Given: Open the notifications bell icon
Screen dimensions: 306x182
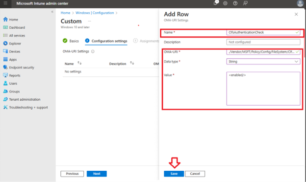Looking at the screenshot, I should tap(215, 3).
